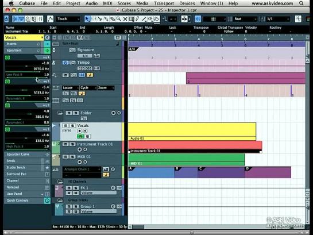Bypass Equalizers green button in inspector
This screenshot has width=313, height=235.
47,51
